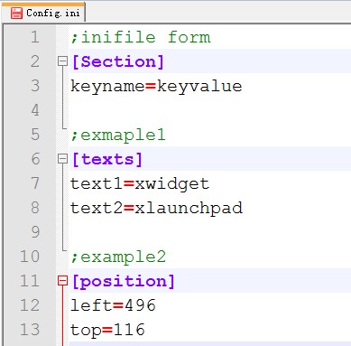This screenshot has width=351, height=346.
Task: Click line number 5 in the margin
Action: (x=35, y=135)
